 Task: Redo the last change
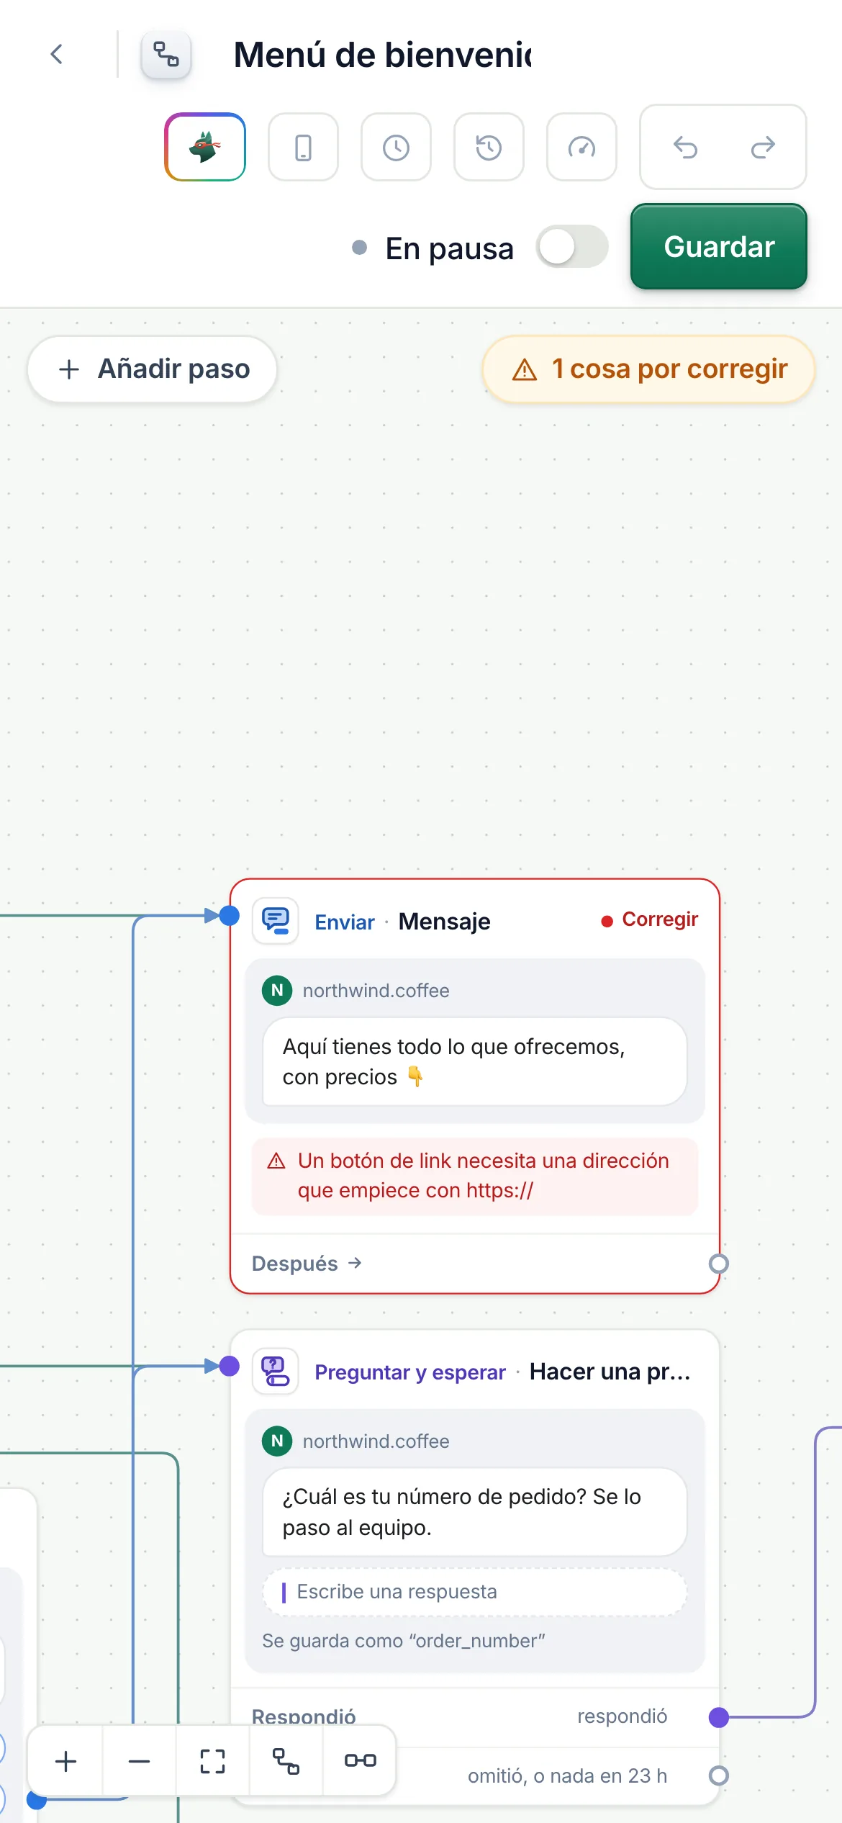pos(763,148)
